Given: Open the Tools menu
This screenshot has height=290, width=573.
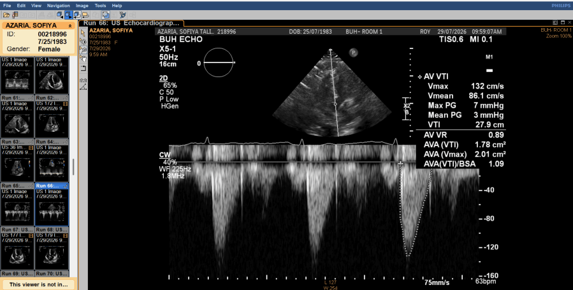Looking at the screenshot, I should (100, 6).
